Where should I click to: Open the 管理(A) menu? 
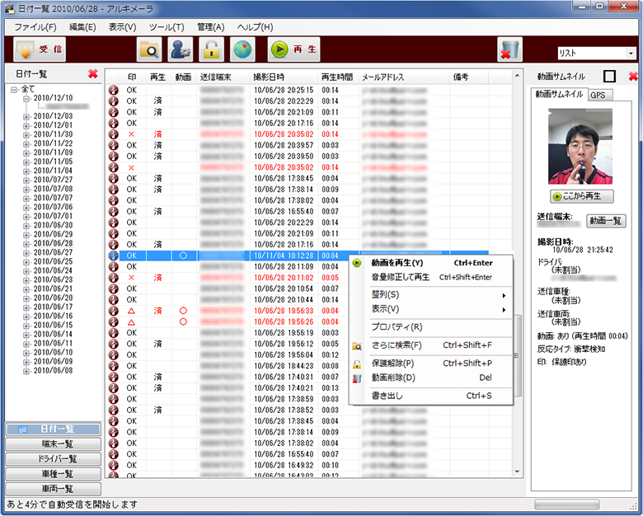(210, 27)
